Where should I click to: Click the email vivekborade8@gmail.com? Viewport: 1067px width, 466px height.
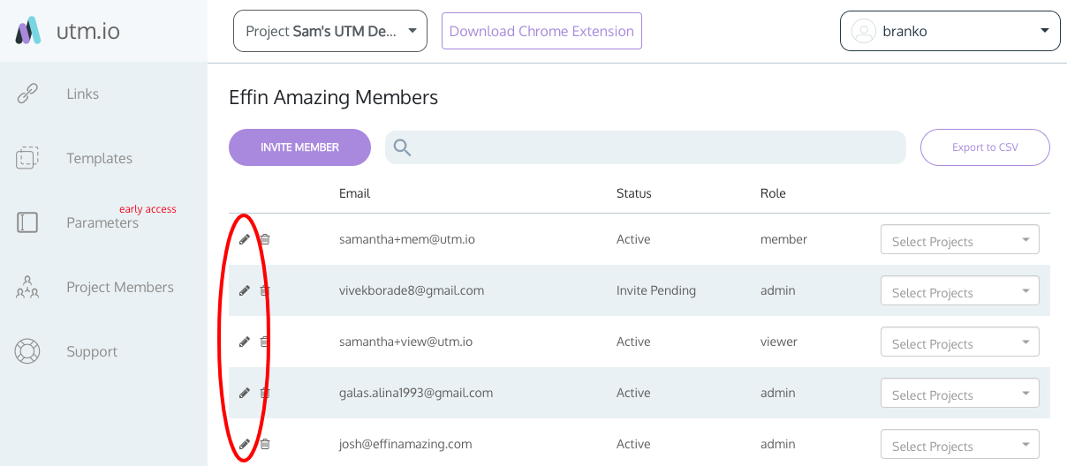tap(412, 290)
